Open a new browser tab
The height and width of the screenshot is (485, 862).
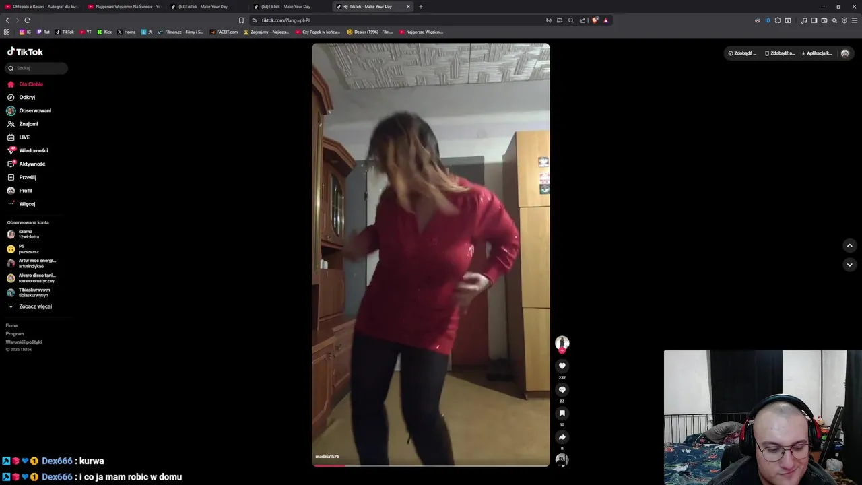point(421,7)
